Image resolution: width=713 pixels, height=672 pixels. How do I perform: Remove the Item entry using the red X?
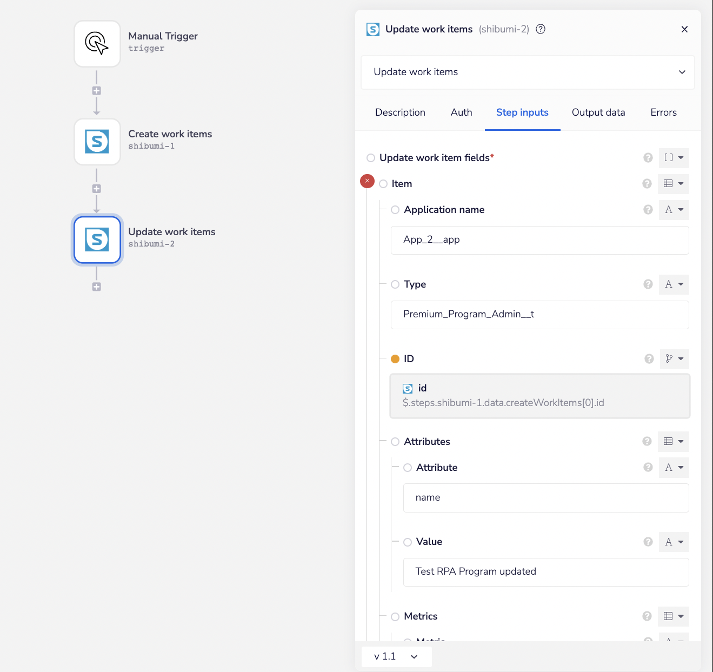click(x=367, y=181)
